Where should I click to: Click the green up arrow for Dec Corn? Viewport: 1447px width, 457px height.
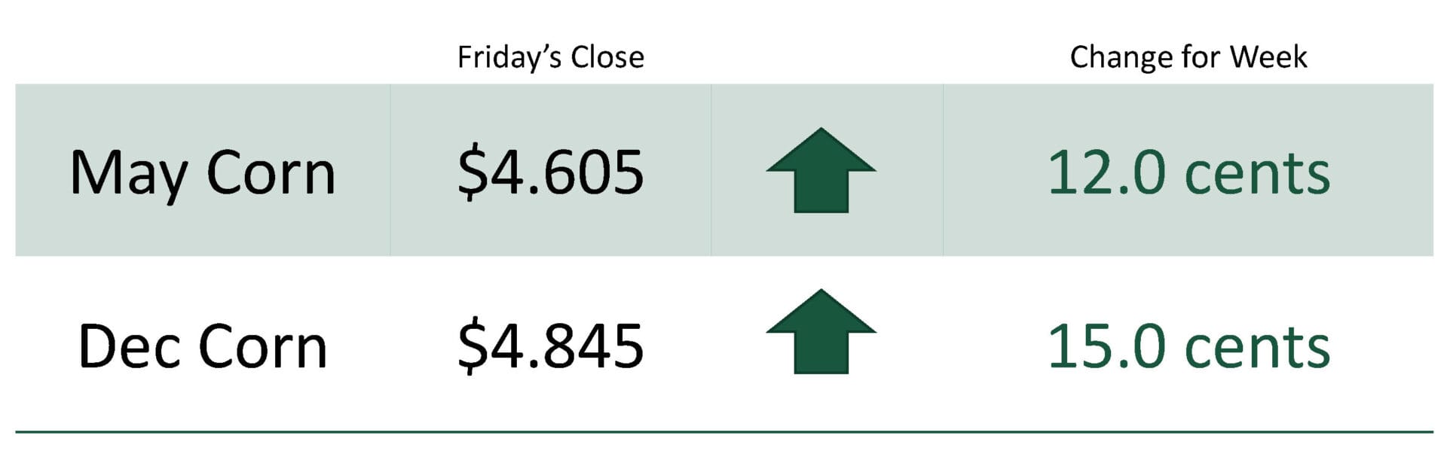[x=821, y=331]
